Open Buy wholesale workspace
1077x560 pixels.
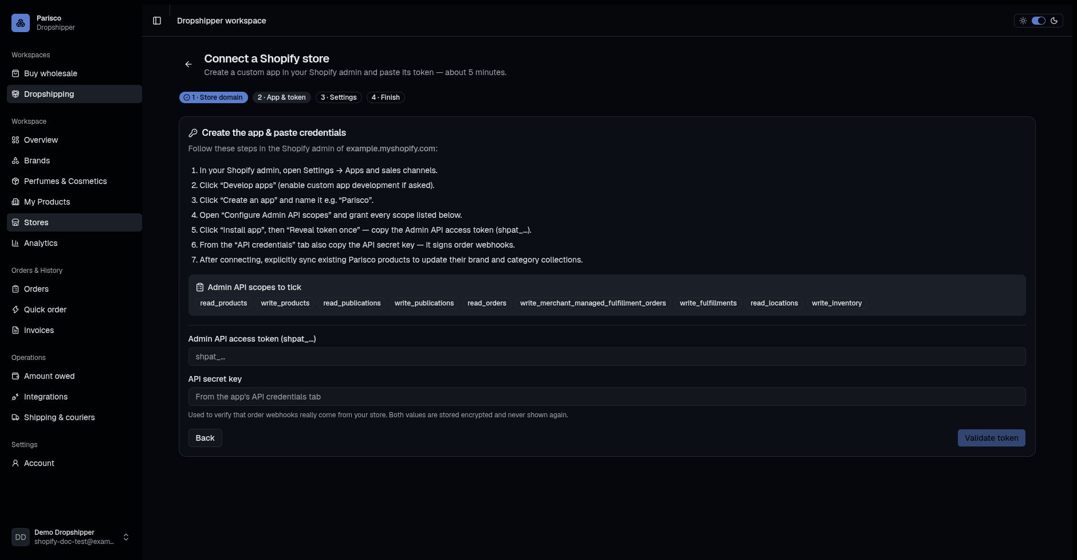[x=74, y=73]
